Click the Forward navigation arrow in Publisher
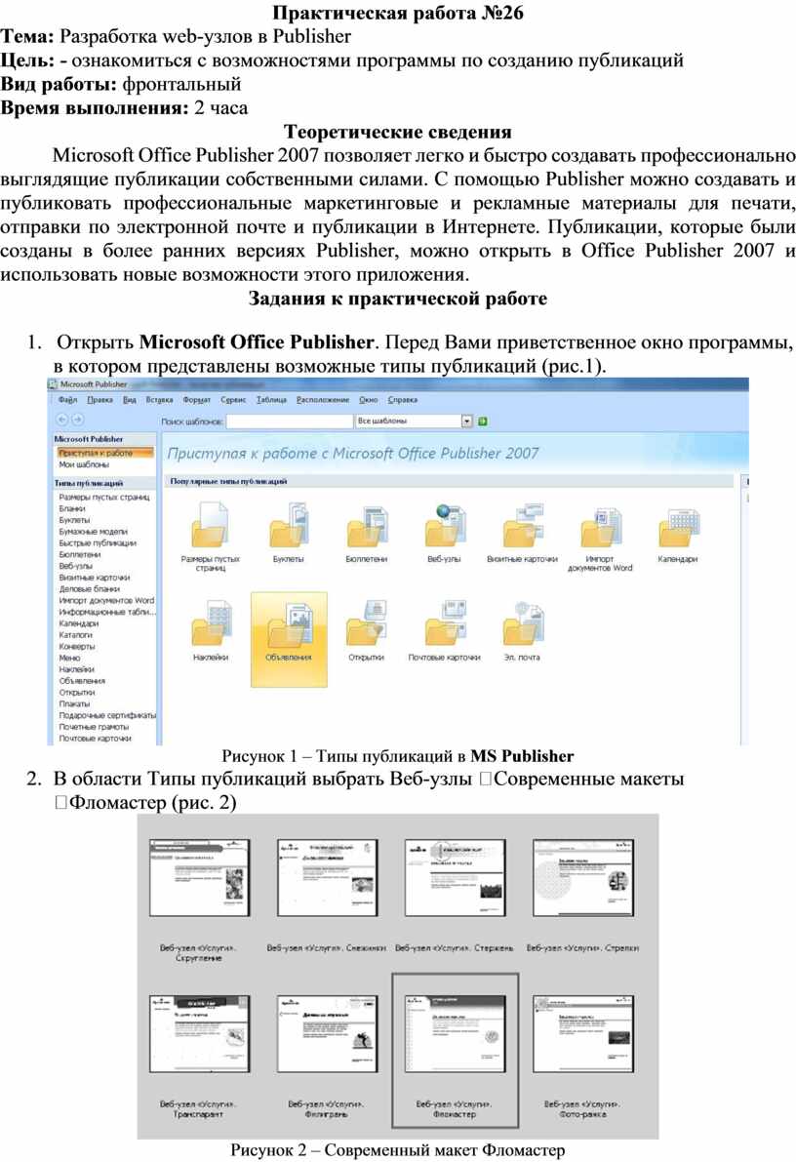This screenshot has height=1162, width=796. click(77, 421)
